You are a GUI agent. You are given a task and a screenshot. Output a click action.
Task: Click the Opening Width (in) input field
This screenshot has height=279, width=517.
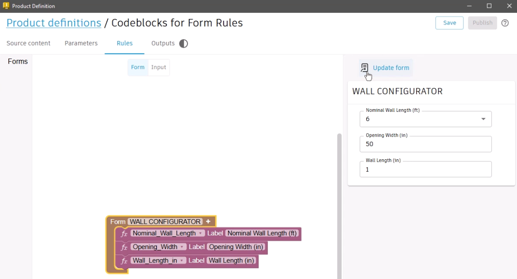[425, 144]
